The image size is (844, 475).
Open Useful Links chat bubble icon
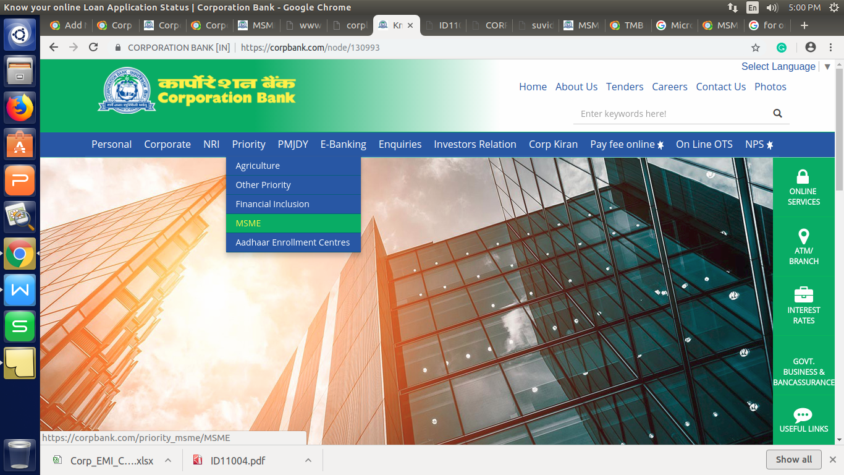pos(803,420)
